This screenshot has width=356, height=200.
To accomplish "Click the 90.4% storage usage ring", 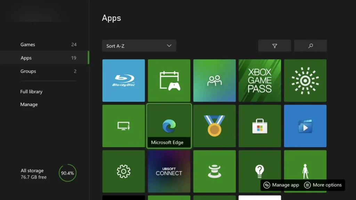I will point(67,173).
